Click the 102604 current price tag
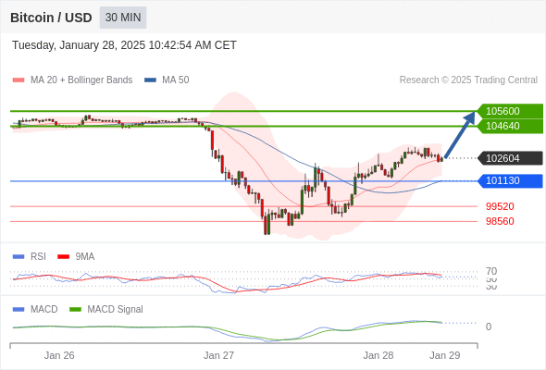 (x=510, y=158)
